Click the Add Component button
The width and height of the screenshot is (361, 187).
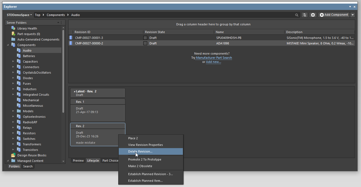pos(334,15)
